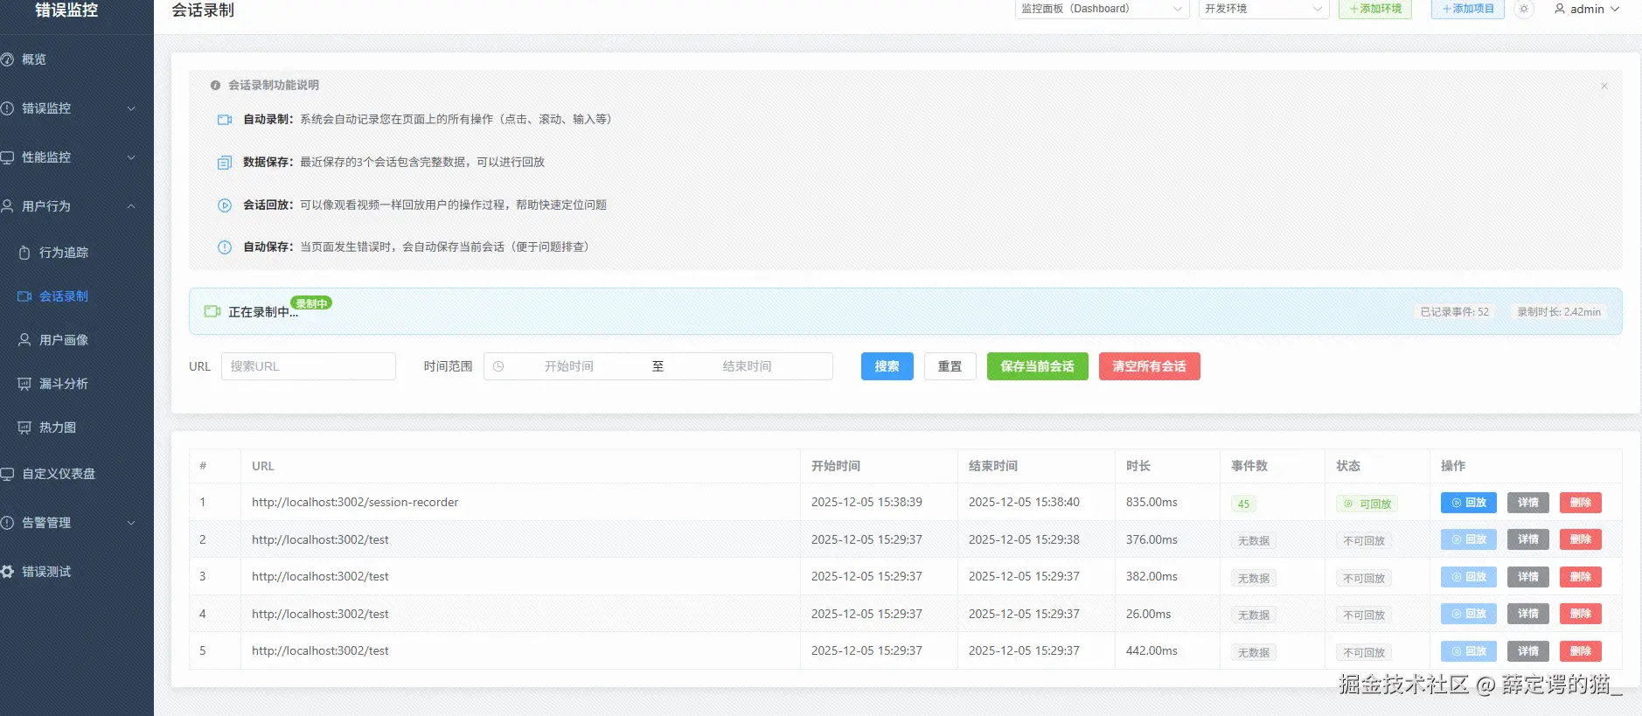Click the 正在录制中 recording camera icon
Viewport: 1642px width, 716px height.
point(212,311)
